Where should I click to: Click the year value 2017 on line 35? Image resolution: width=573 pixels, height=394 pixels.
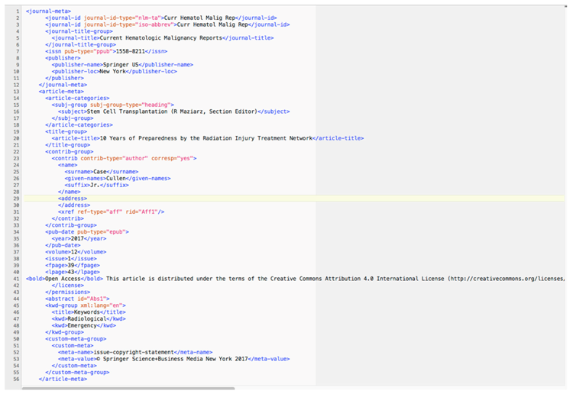79,237
